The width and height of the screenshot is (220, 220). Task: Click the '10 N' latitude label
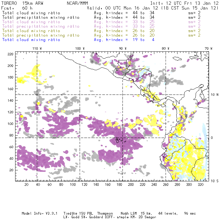pyautogui.click(x=215, y=95)
